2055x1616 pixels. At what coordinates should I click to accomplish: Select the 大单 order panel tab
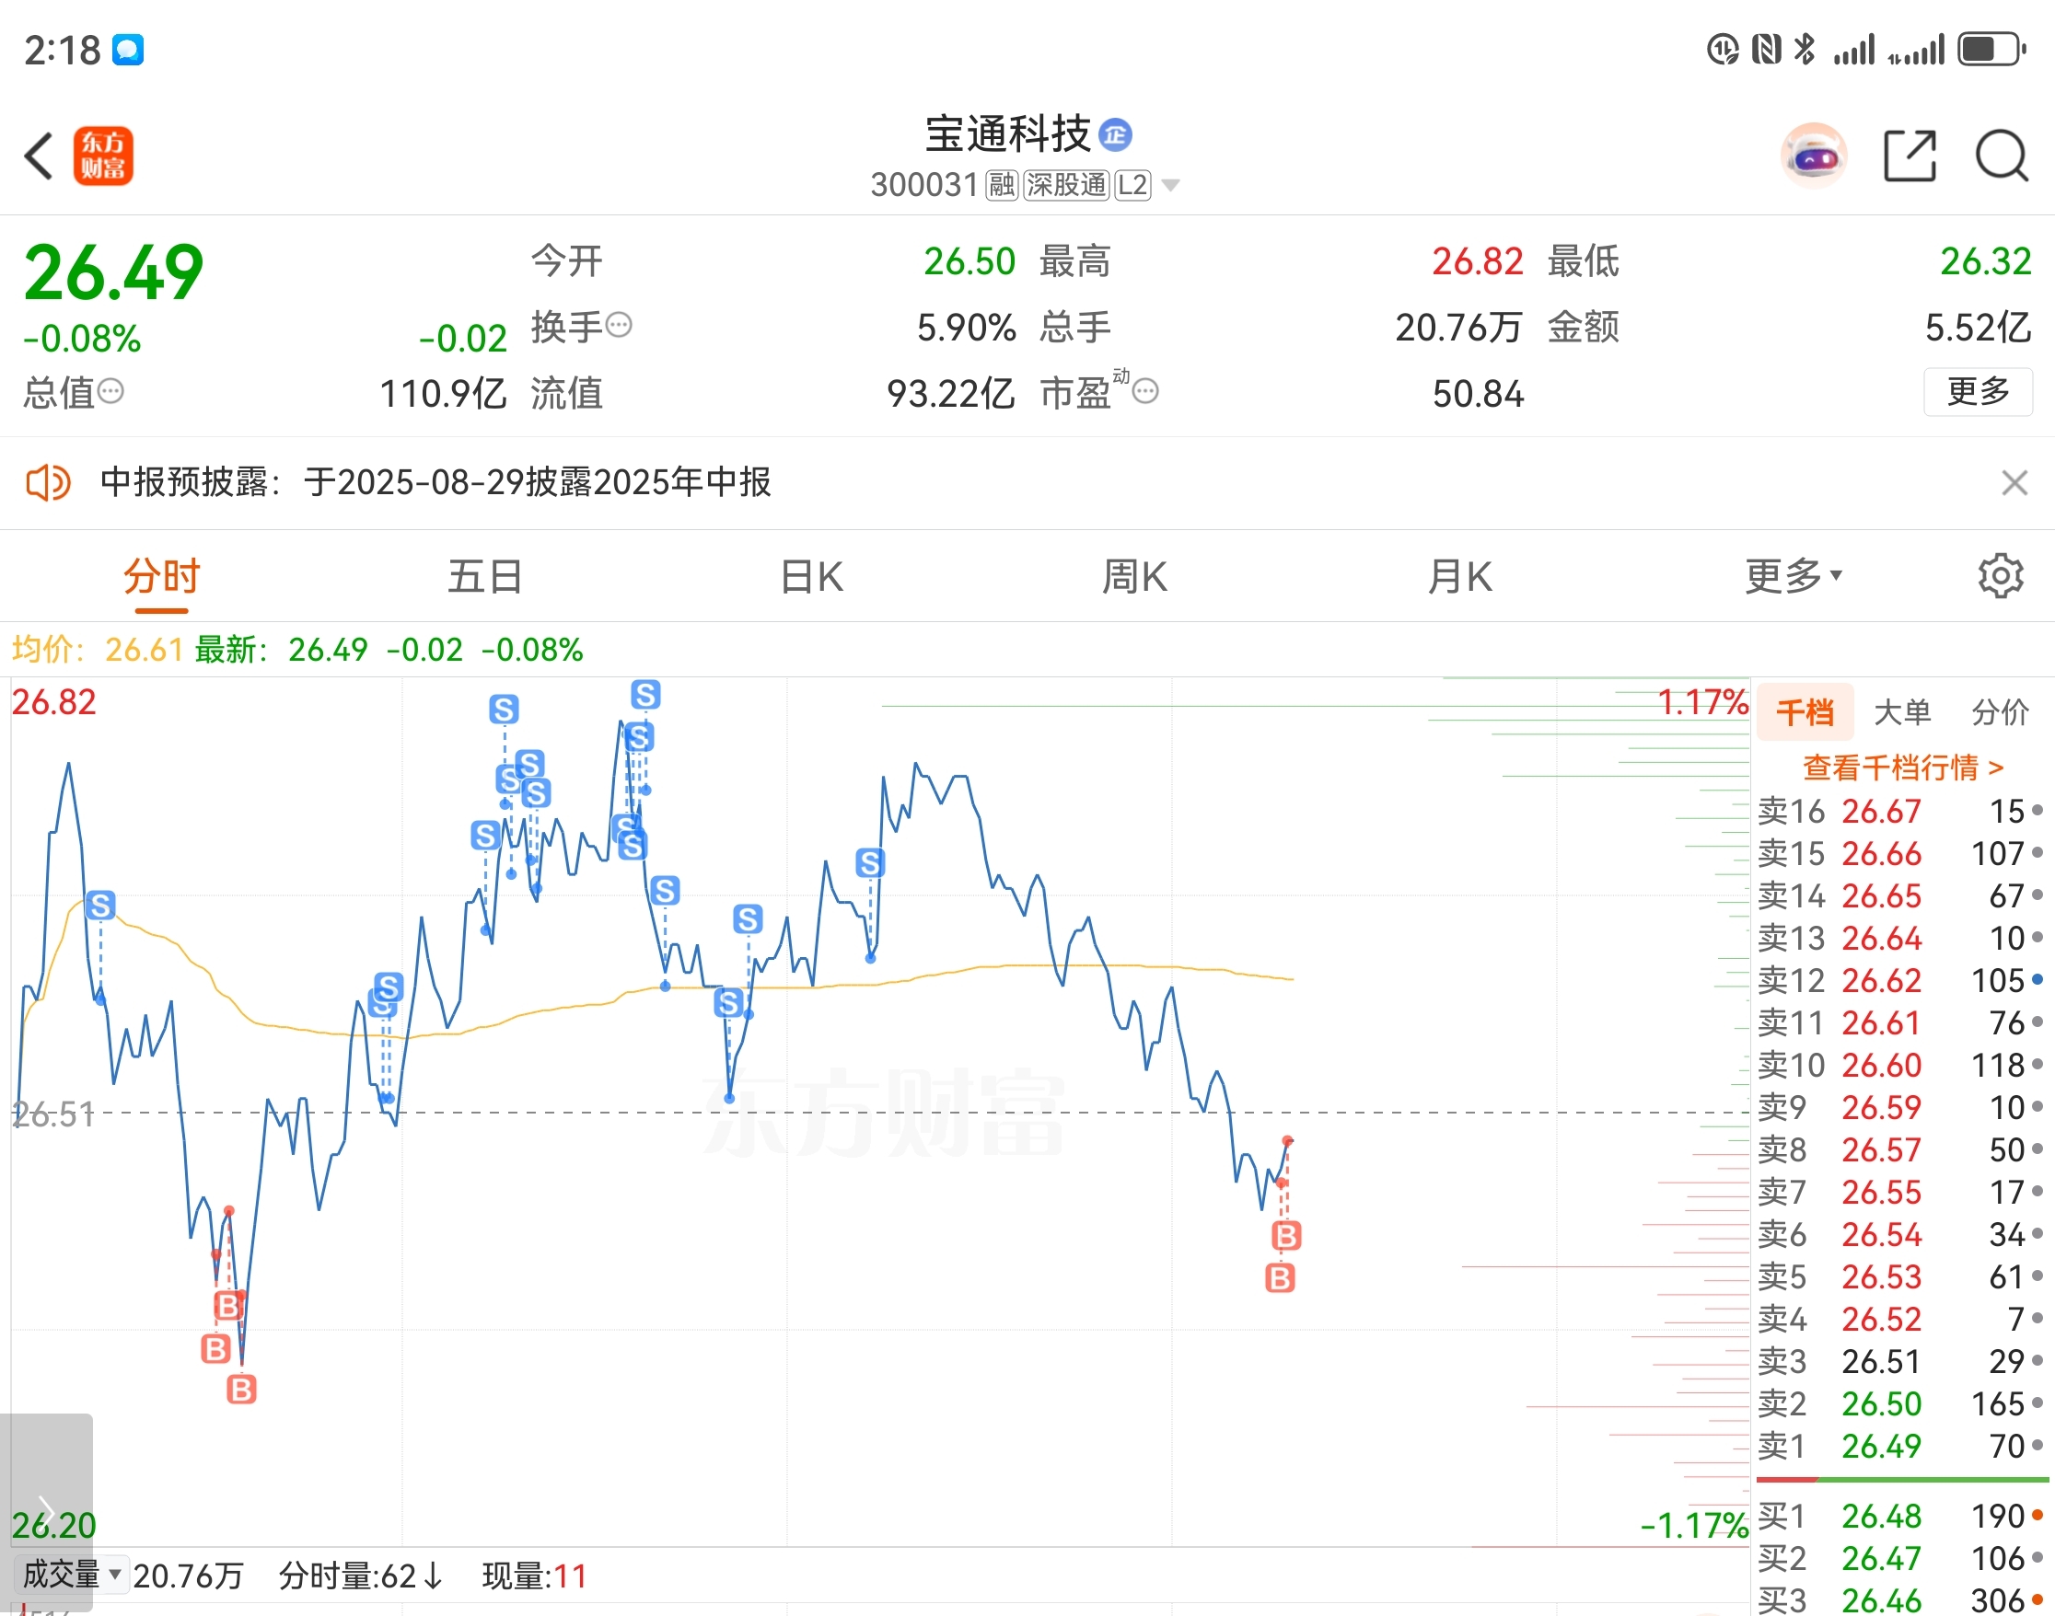pos(1901,711)
